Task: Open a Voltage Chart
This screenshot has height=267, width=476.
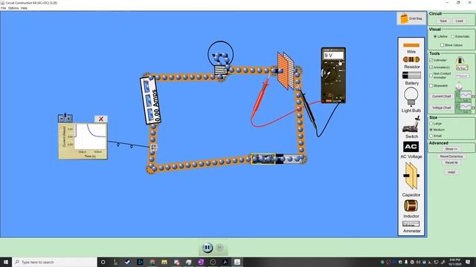Action: [x=441, y=108]
